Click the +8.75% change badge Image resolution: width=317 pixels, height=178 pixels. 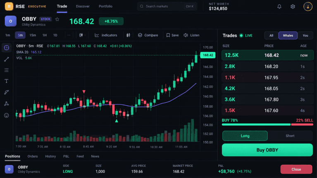[x=111, y=21]
